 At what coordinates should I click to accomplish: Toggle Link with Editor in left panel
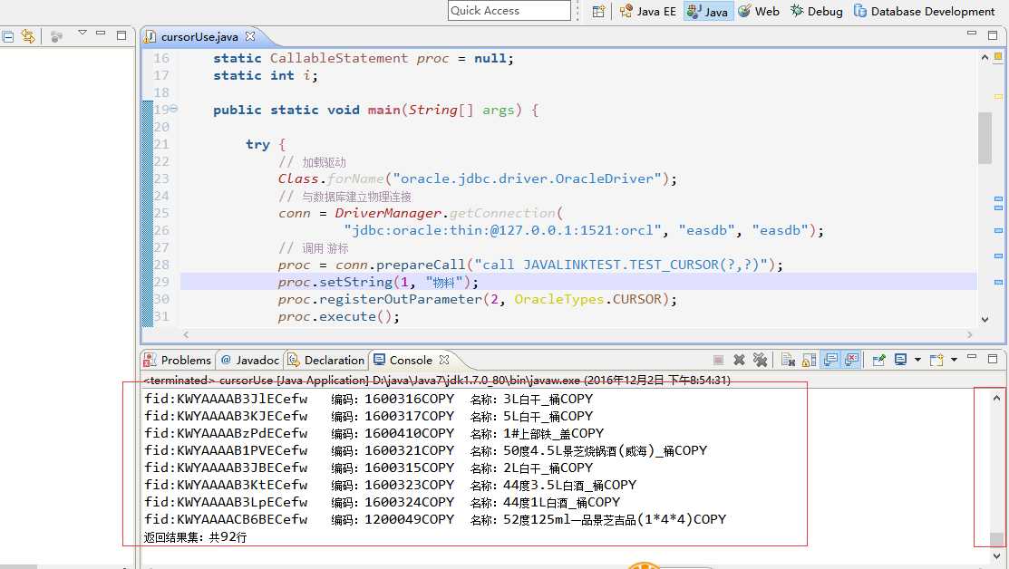28,36
